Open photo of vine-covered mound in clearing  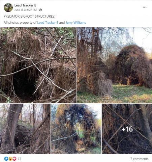point(114,65)
